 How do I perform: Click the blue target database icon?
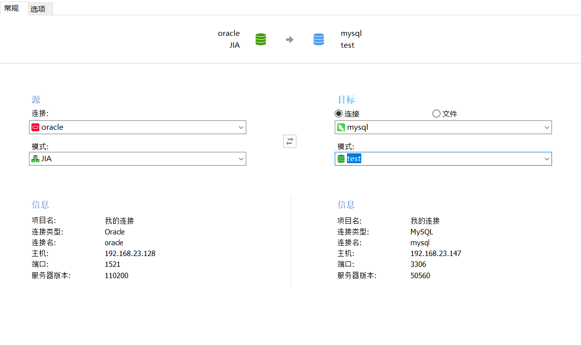click(319, 39)
